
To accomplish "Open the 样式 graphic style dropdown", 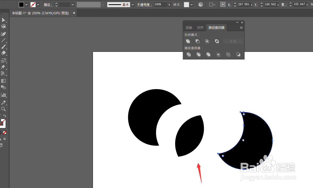I will 192,4.
